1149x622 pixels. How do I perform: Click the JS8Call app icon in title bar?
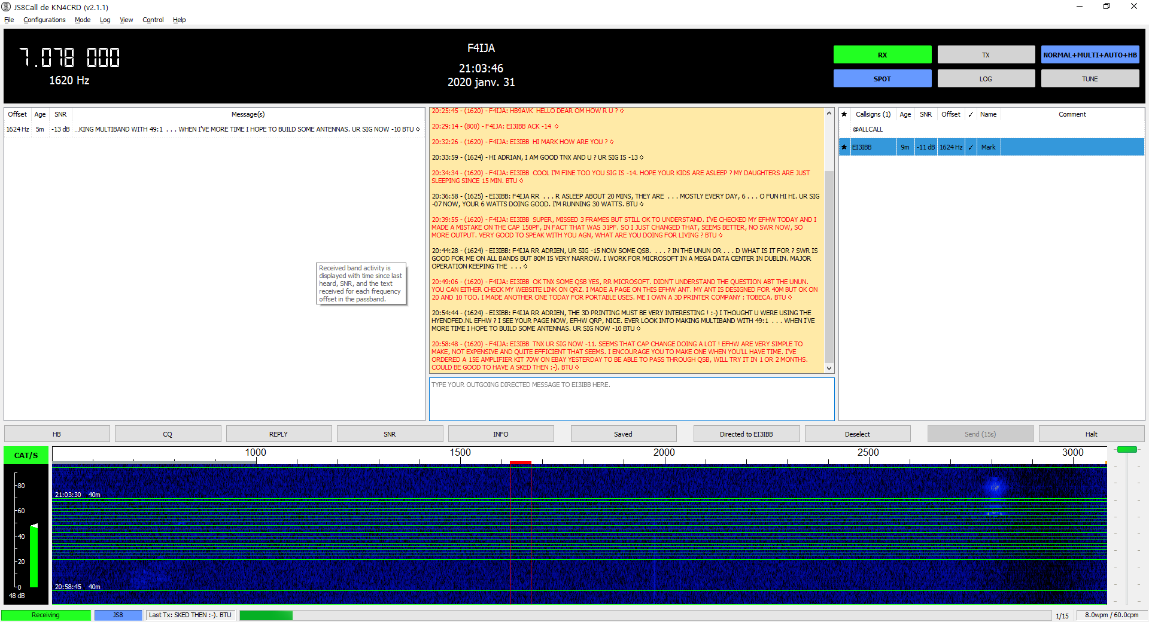(6, 7)
